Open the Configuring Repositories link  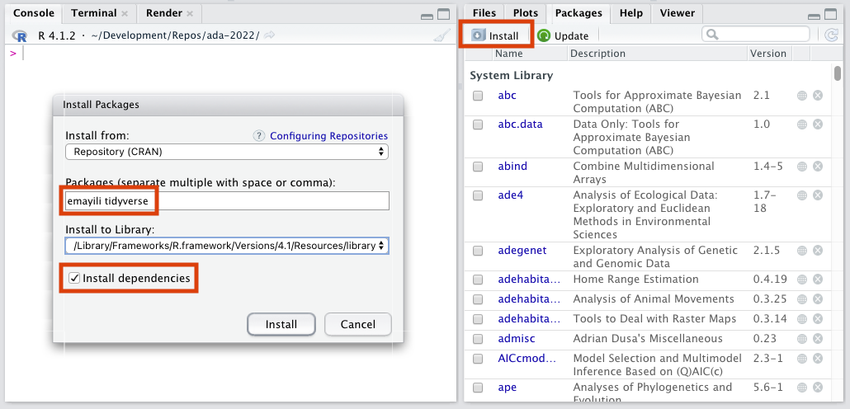[328, 136]
